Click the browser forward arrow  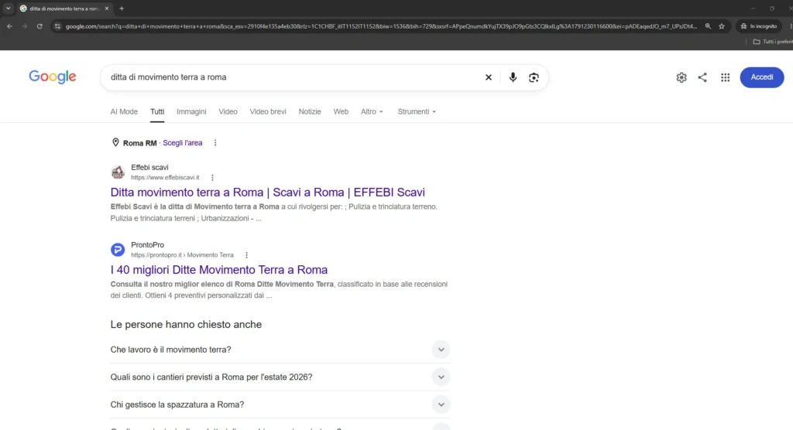24,26
